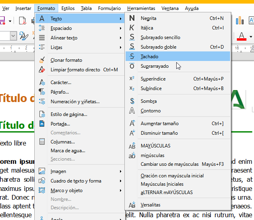Open the Herramientas menu
254x220 pixels.
[x=141, y=8]
